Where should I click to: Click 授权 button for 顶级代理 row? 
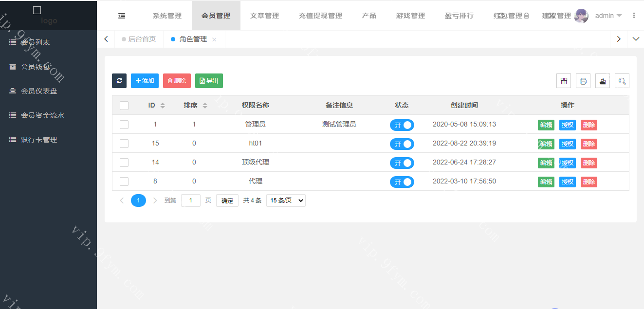(567, 163)
